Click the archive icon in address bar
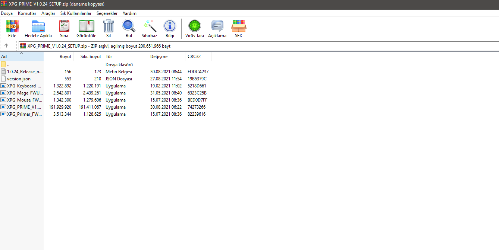The width and height of the screenshot is (499, 250). pos(23,46)
